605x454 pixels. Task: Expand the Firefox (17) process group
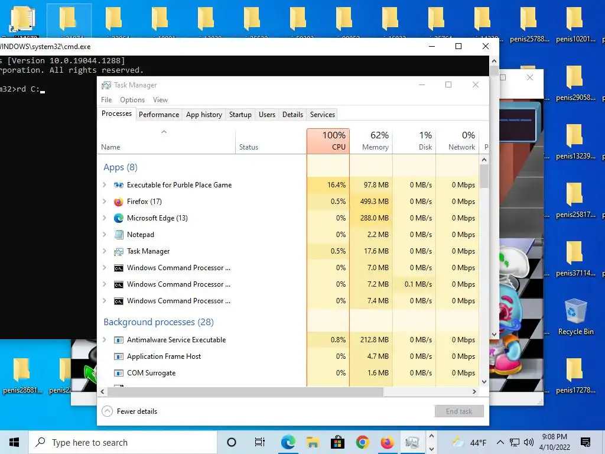(104, 202)
